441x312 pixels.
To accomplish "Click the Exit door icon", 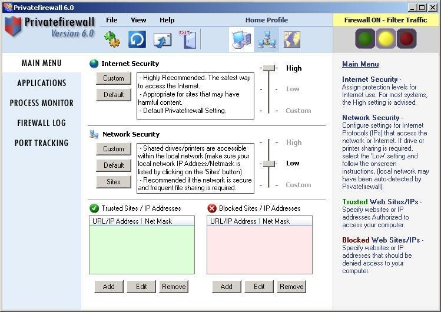I will 188,39.
